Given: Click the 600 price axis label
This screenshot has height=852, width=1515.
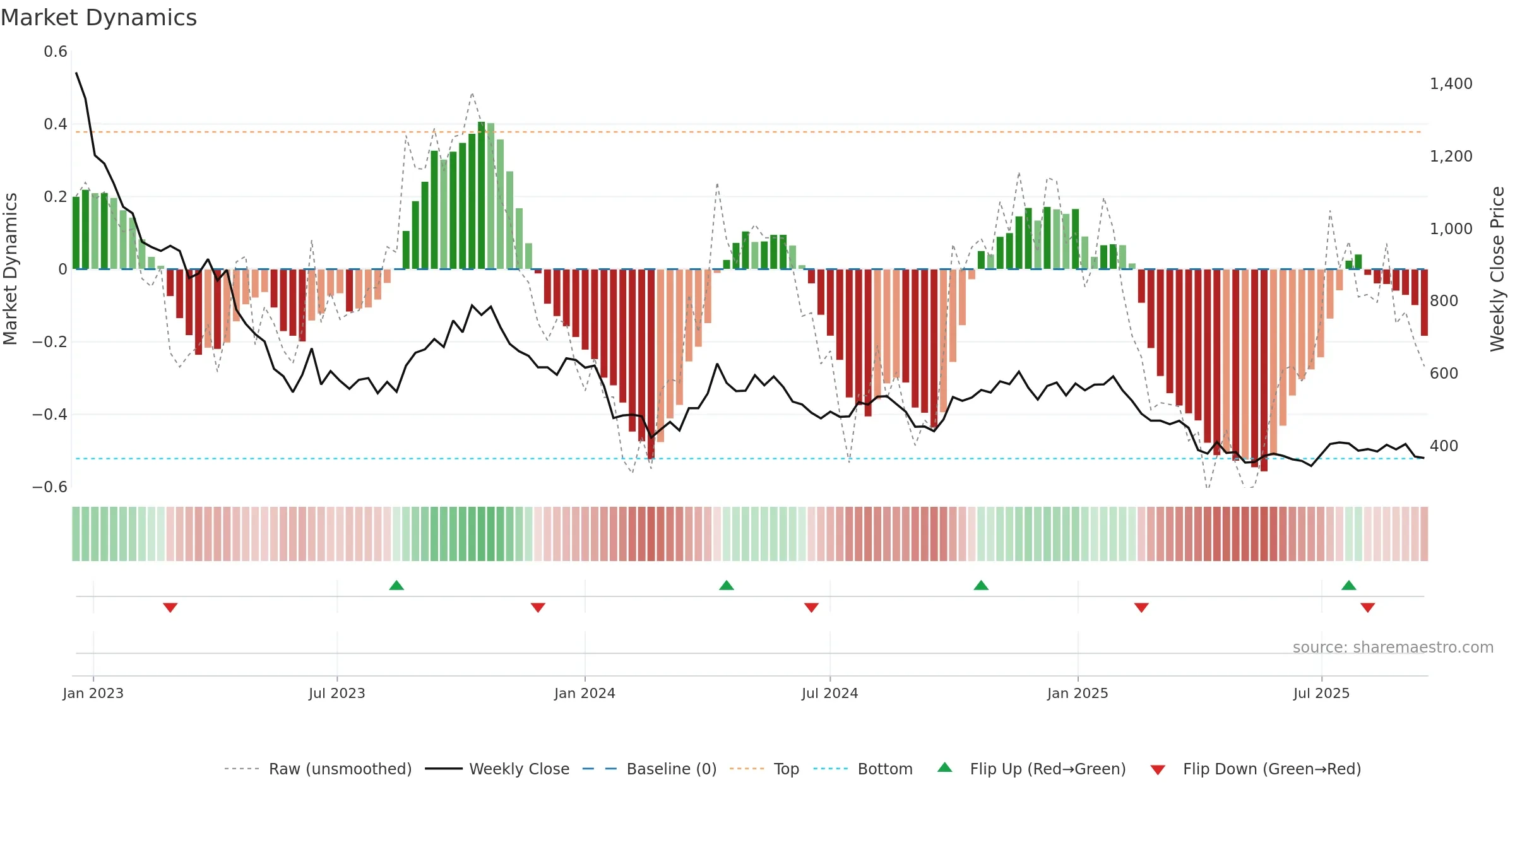Looking at the screenshot, I should pyautogui.click(x=1444, y=373).
